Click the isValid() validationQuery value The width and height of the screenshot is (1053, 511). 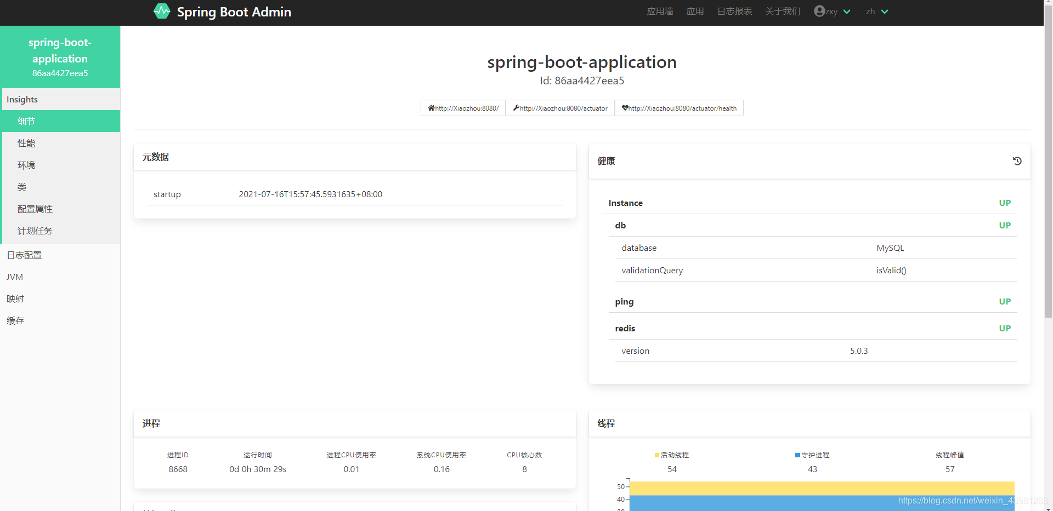click(891, 270)
